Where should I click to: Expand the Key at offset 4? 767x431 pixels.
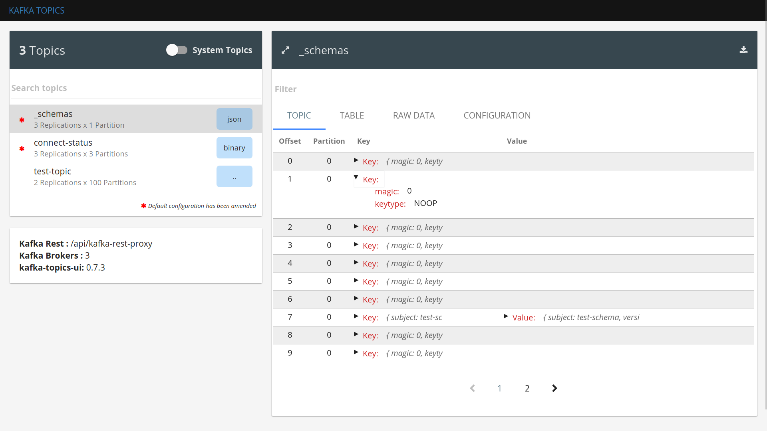[x=356, y=263]
